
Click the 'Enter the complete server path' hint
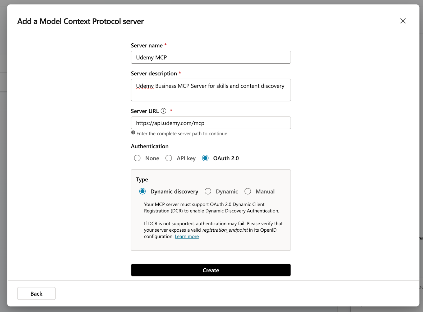182,134
